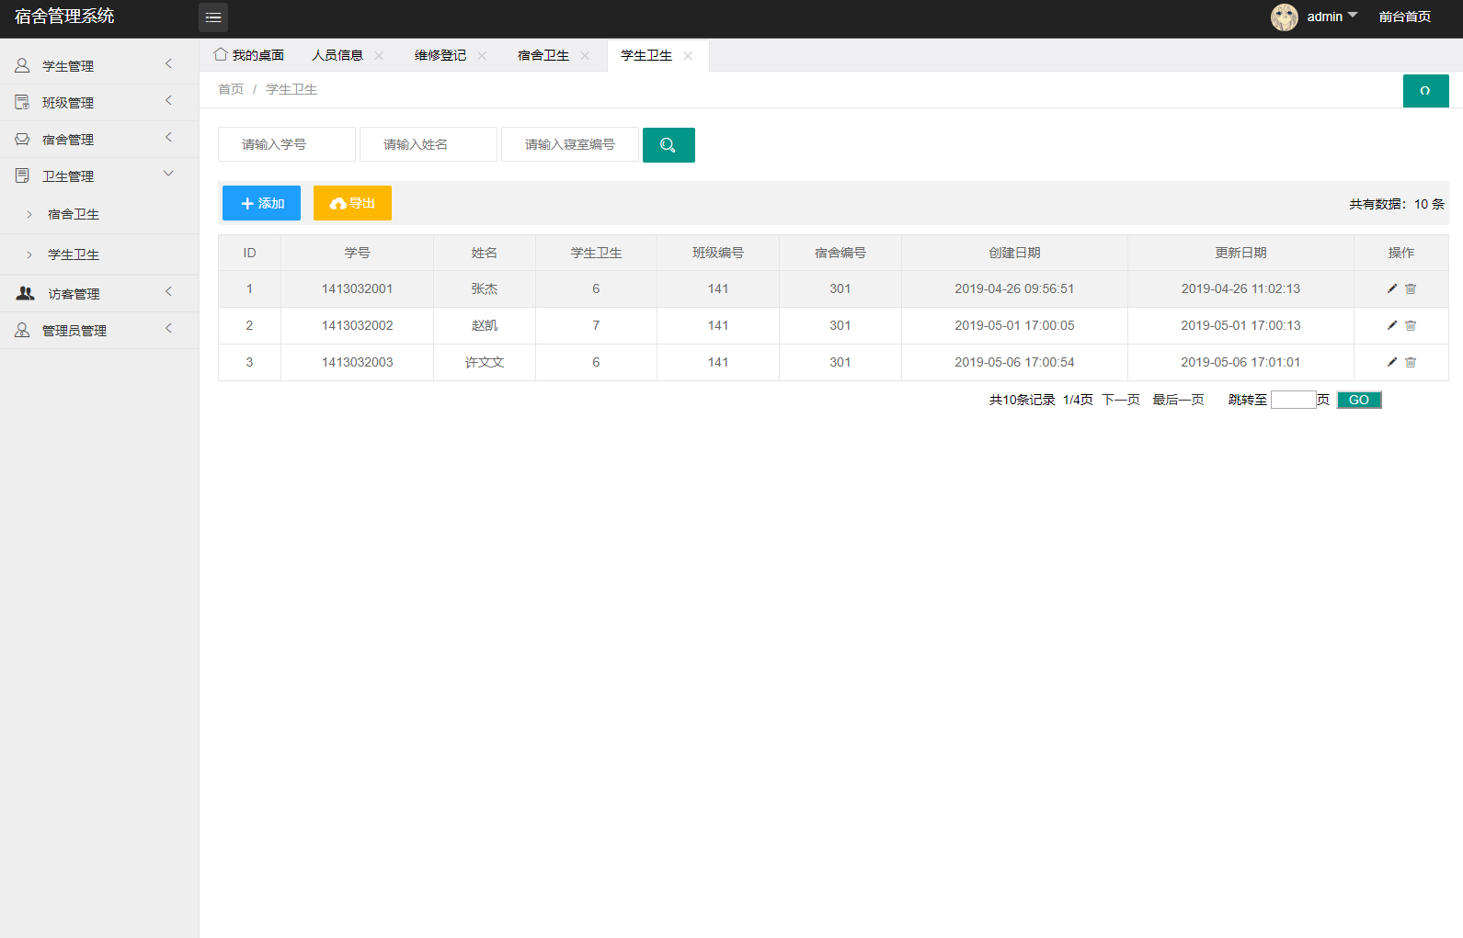Close the 人员信息 tab
The height and width of the screenshot is (938, 1463).
pyautogui.click(x=379, y=56)
